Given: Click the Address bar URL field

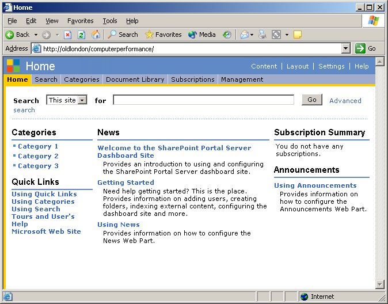Looking at the screenshot, I should pos(192,48).
